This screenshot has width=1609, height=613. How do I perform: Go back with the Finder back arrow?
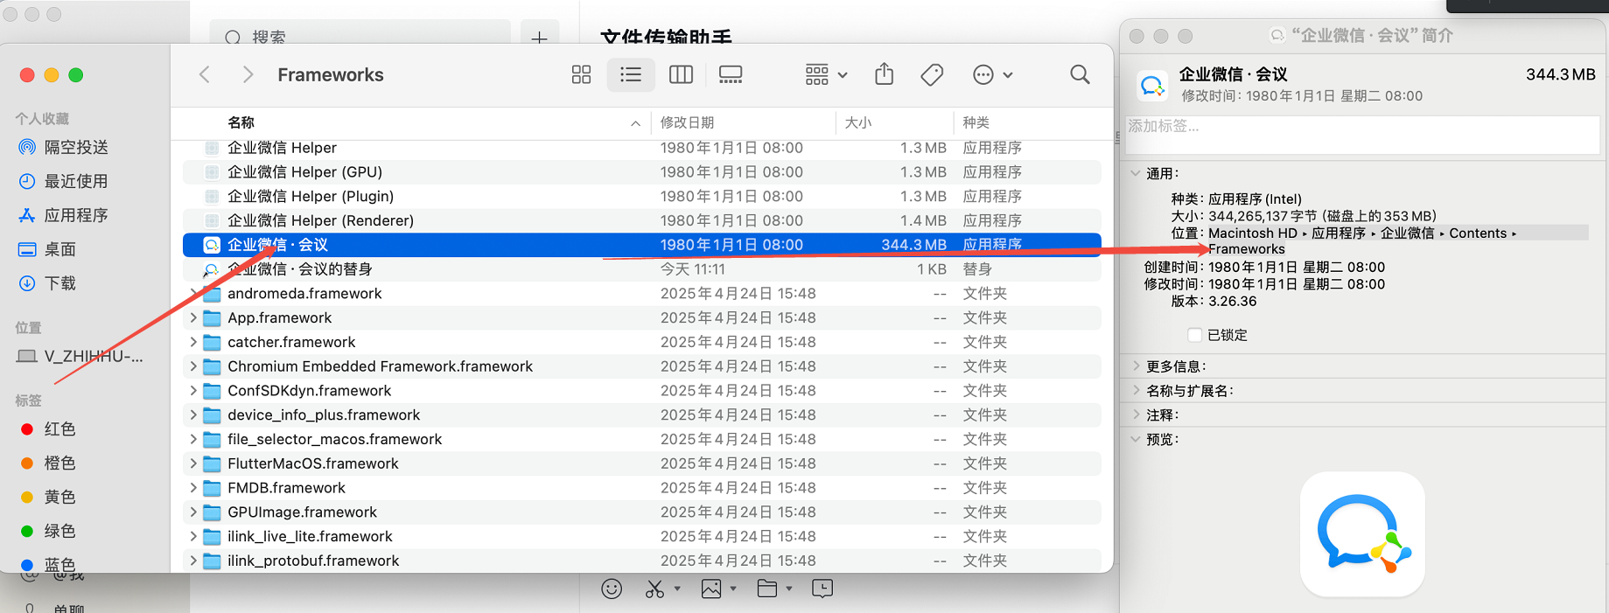(205, 75)
